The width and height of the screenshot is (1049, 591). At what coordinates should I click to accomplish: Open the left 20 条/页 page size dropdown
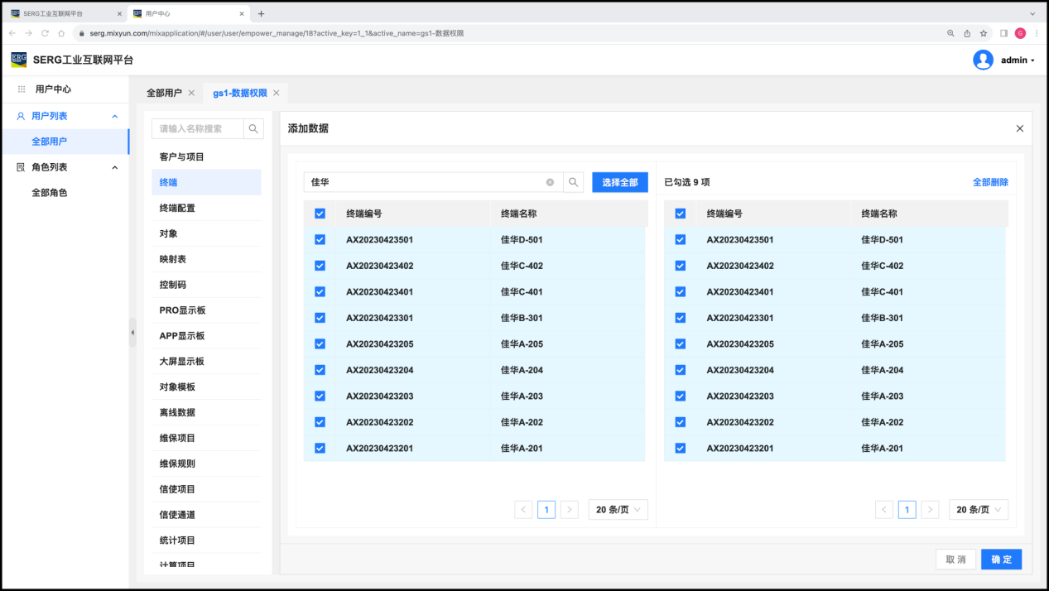[x=618, y=510]
